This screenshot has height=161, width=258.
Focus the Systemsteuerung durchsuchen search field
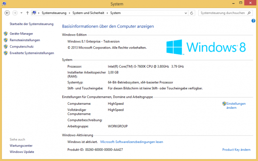pyautogui.click(x=223, y=13)
